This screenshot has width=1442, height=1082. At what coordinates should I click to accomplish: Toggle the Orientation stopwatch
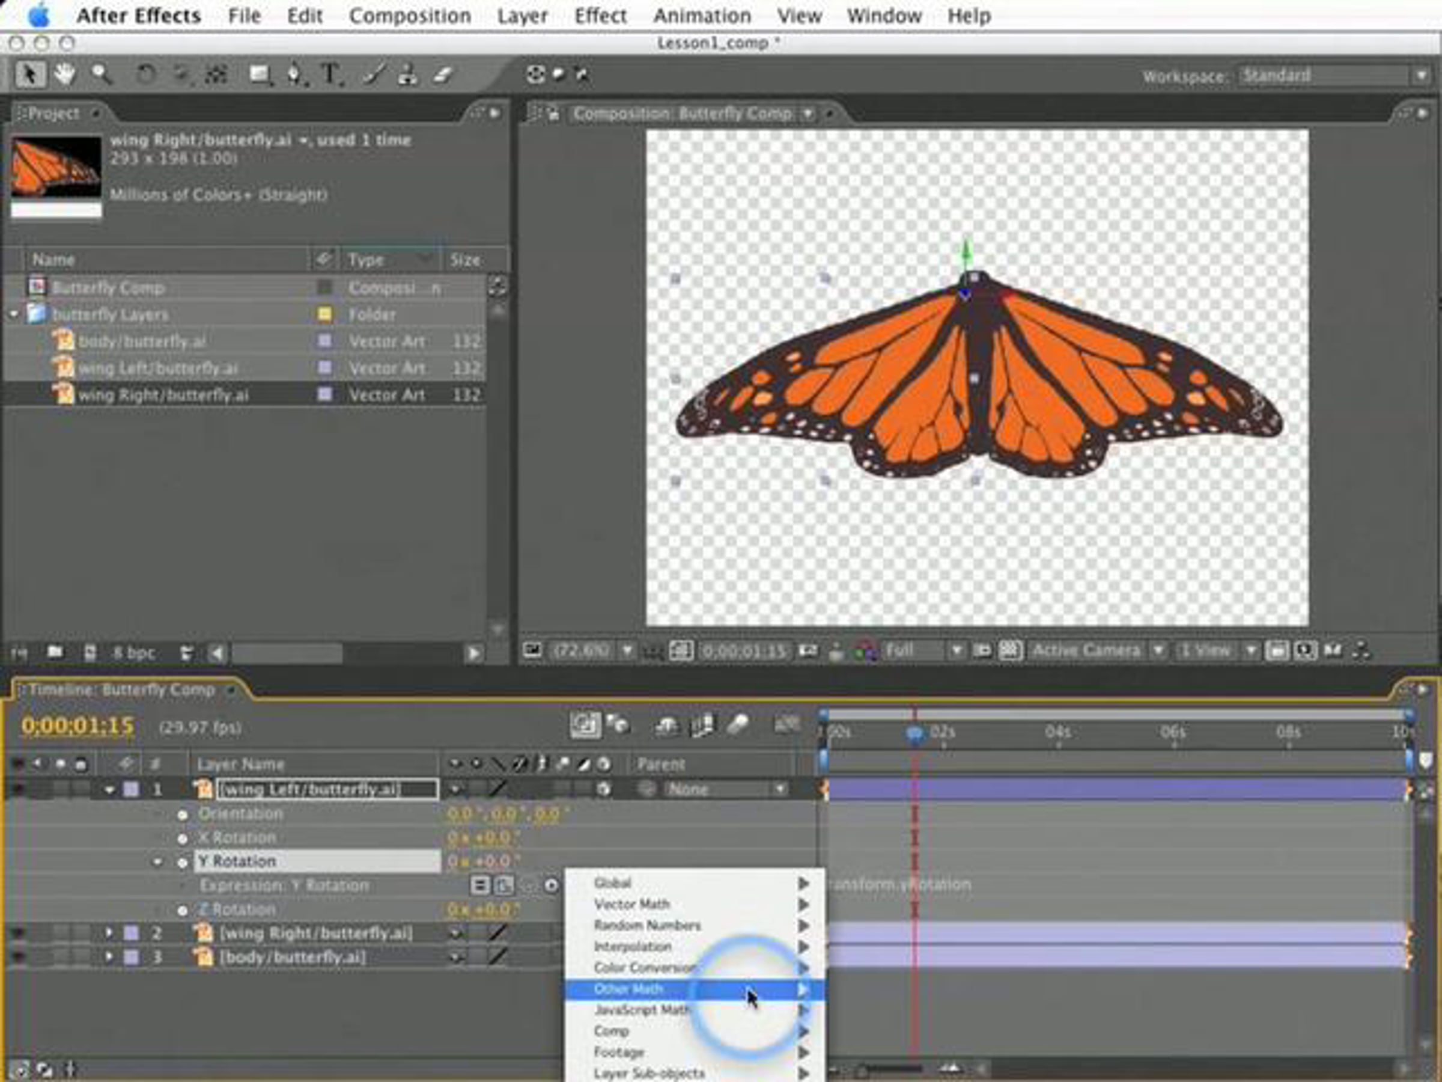183,815
